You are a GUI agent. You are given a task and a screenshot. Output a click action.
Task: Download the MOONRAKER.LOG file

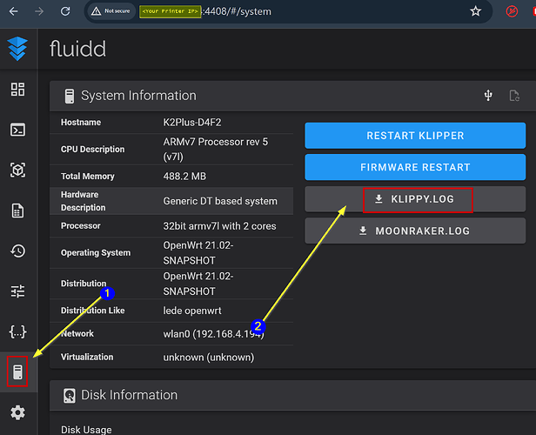pos(415,231)
